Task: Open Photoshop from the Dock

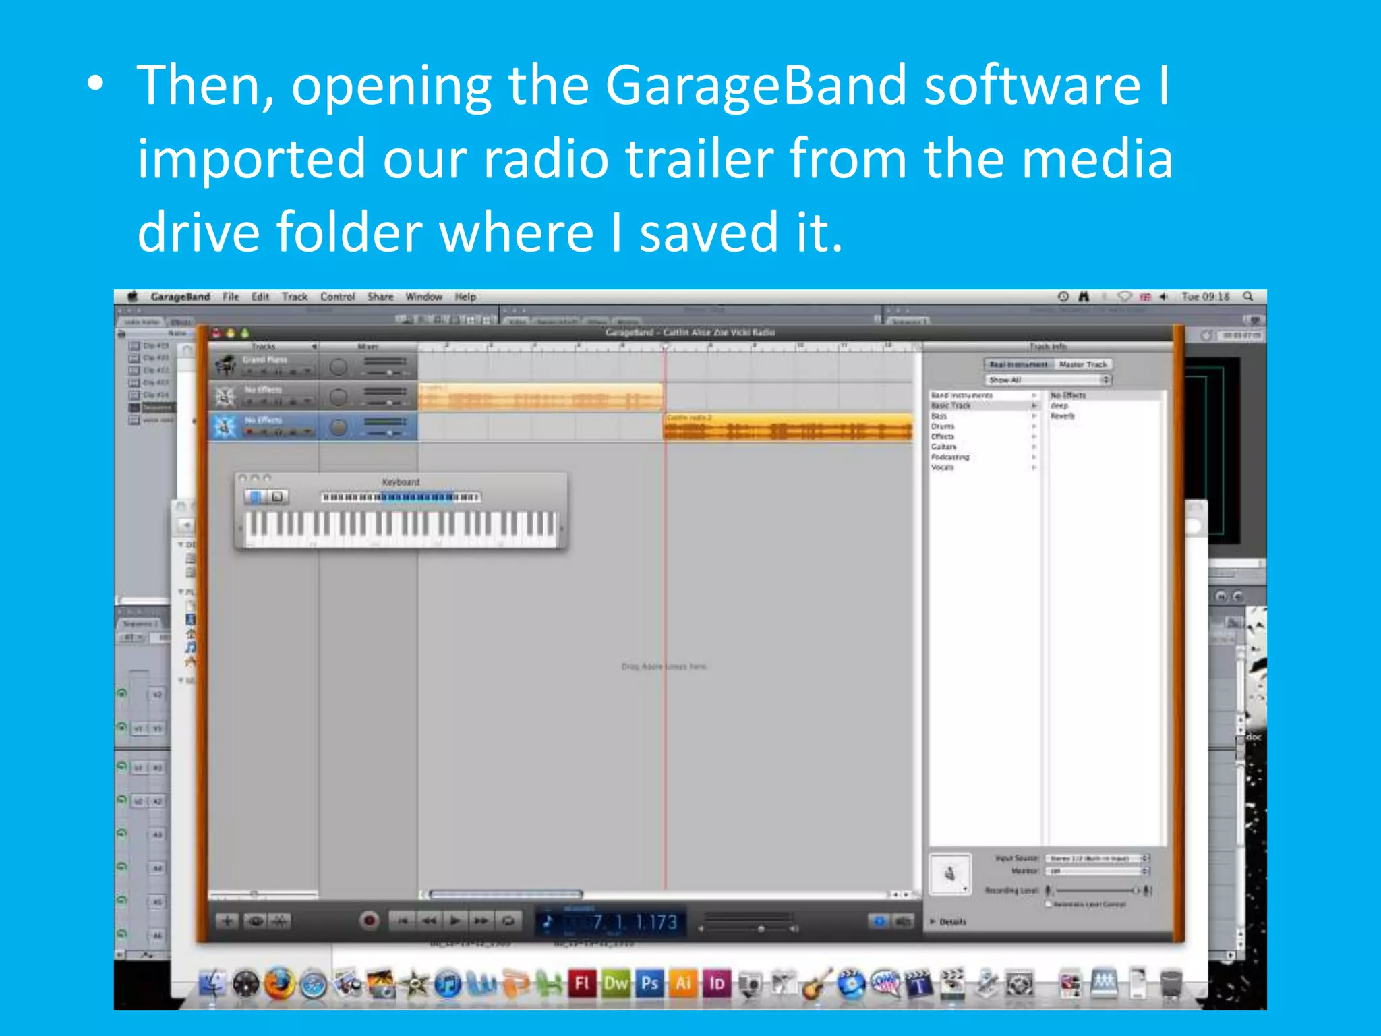Action: click(649, 984)
